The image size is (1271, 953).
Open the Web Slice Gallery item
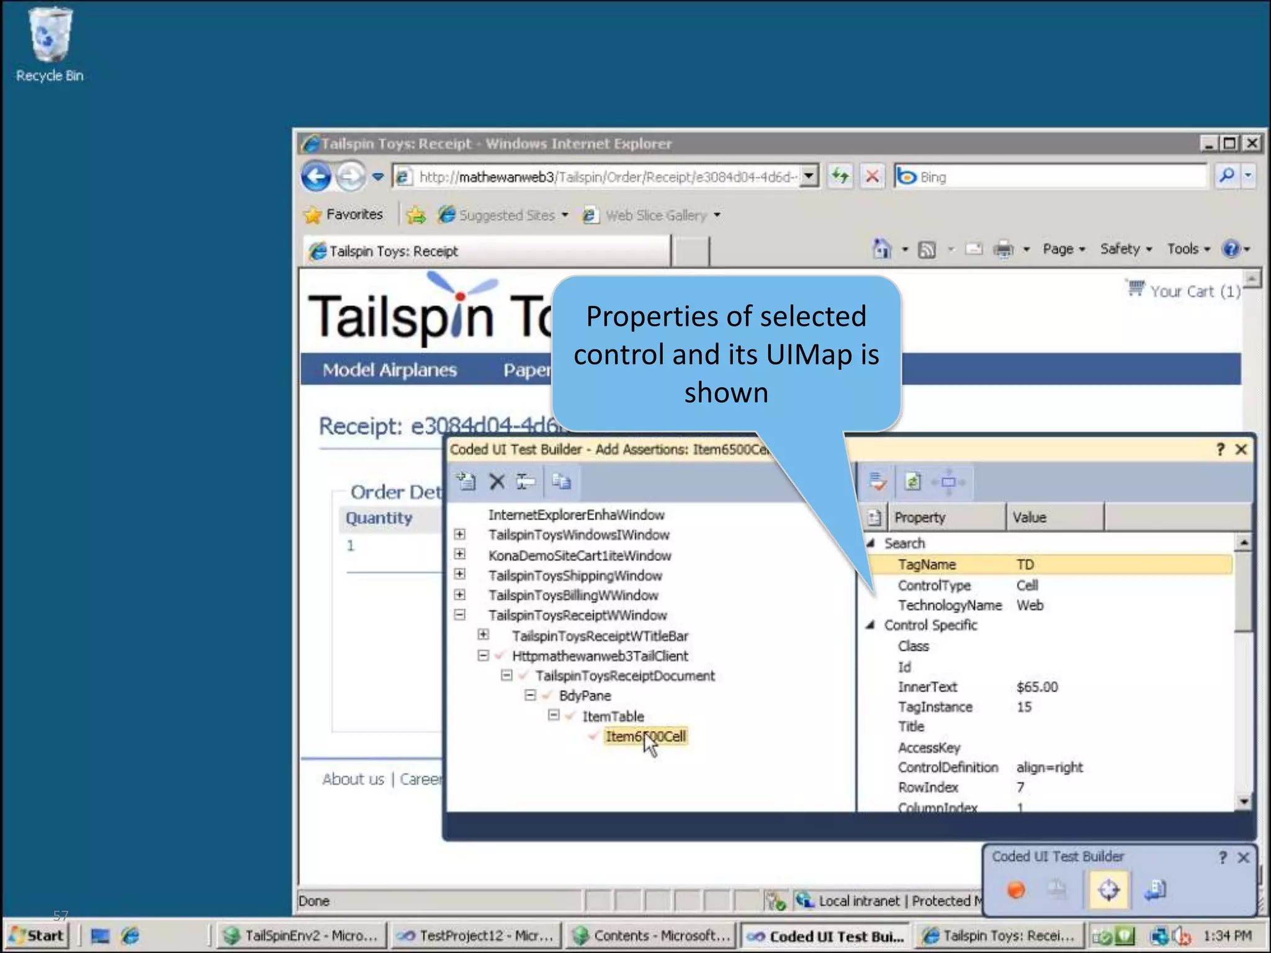(652, 215)
